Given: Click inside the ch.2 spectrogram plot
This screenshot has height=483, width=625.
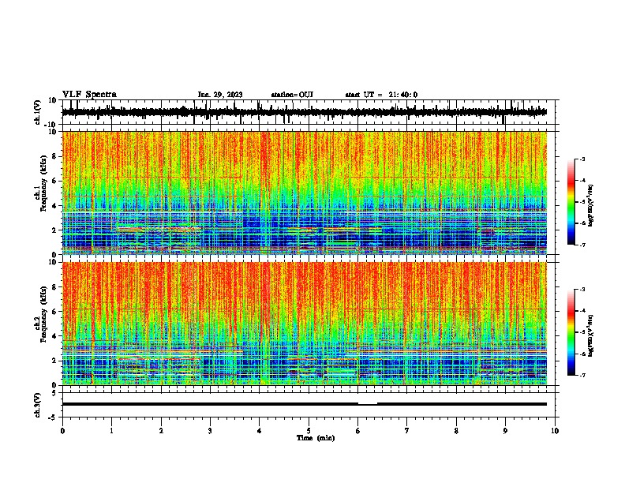Looking at the screenshot, I should 304,324.
